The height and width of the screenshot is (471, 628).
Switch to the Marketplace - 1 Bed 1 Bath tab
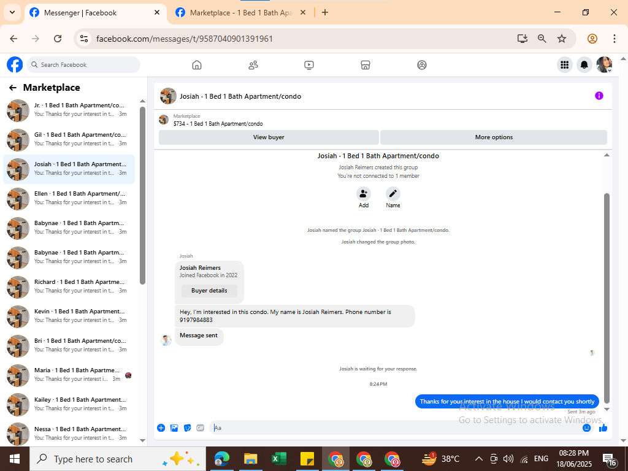tap(240, 13)
